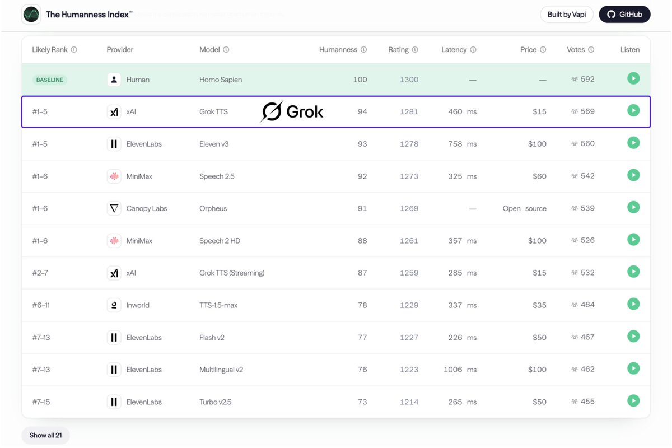Image resolution: width=672 pixels, height=448 pixels.
Task: Click the Open source price cell
Action: click(x=525, y=208)
